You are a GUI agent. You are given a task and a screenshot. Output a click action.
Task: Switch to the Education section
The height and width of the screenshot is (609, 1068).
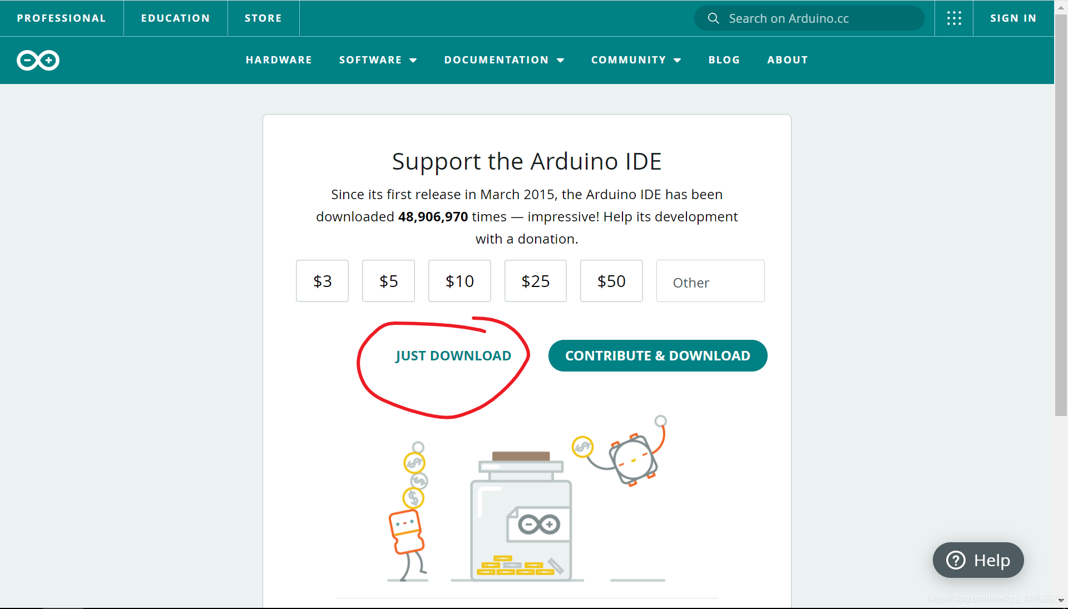click(175, 18)
